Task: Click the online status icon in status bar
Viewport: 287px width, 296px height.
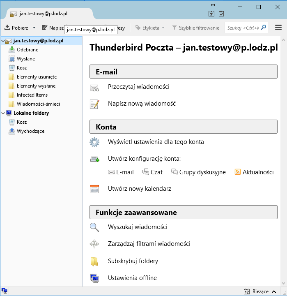Action: pyautogui.click(x=4, y=291)
